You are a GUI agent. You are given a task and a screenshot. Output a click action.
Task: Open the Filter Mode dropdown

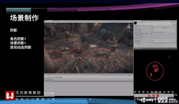point(163,42)
